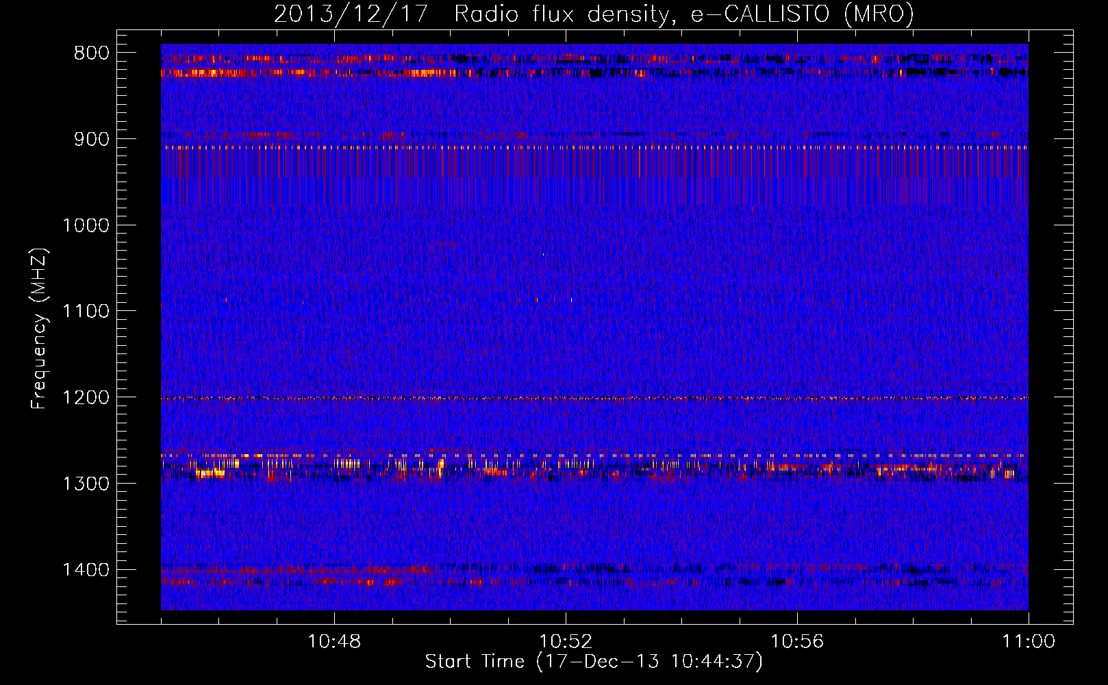This screenshot has height=685, width=1108.
Task: Click the thin orange line at 1200 MHz
Action: click(x=594, y=398)
